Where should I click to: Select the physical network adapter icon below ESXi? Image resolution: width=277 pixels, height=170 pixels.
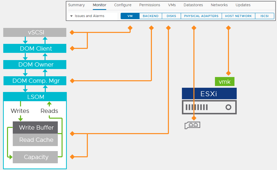[x=192, y=125]
